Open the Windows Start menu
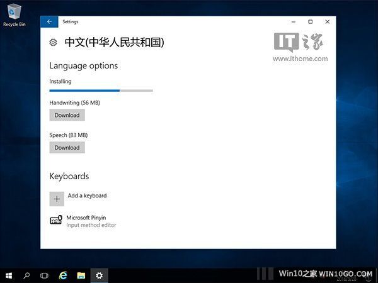This screenshot has width=378, height=283. coord(9,275)
